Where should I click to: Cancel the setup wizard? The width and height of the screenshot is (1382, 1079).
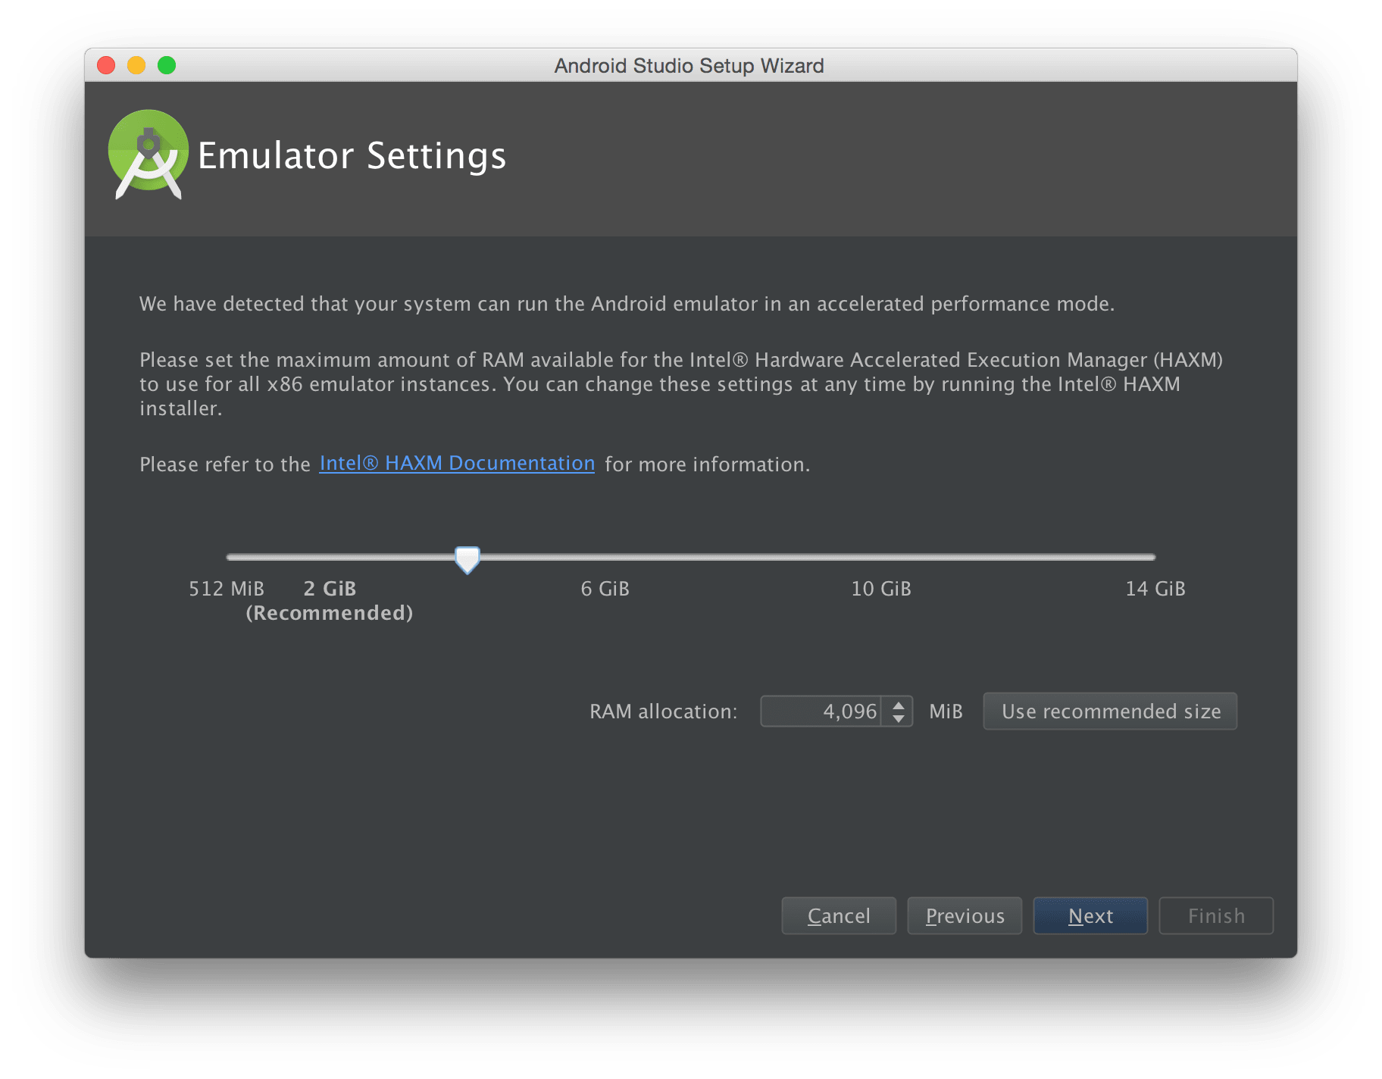[x=839, y=916]
